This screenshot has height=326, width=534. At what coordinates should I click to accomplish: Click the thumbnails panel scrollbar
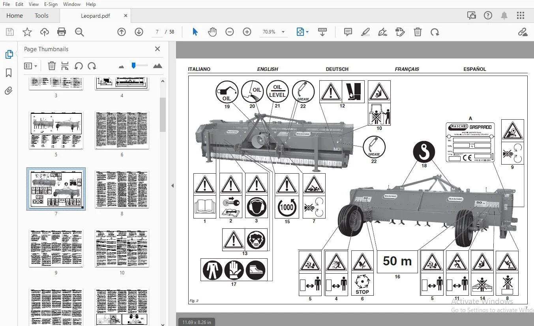163,115
